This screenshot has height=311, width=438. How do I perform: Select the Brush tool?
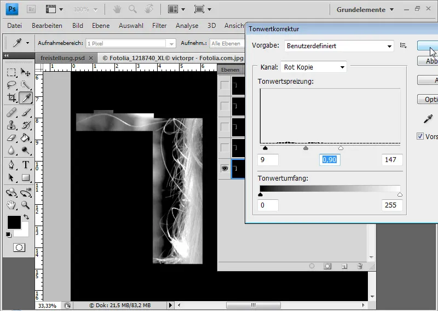26,112
